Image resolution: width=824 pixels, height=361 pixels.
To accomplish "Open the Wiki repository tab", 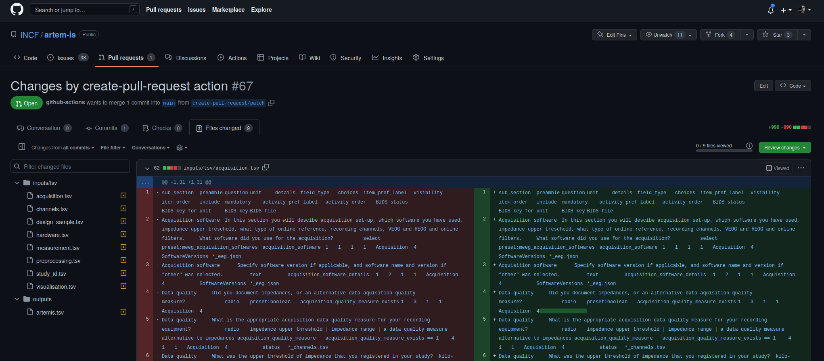I will click(310, 58).
